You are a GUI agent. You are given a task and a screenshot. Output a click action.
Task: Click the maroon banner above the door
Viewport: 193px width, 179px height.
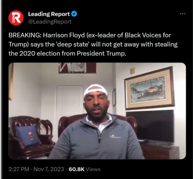point(77,68)
